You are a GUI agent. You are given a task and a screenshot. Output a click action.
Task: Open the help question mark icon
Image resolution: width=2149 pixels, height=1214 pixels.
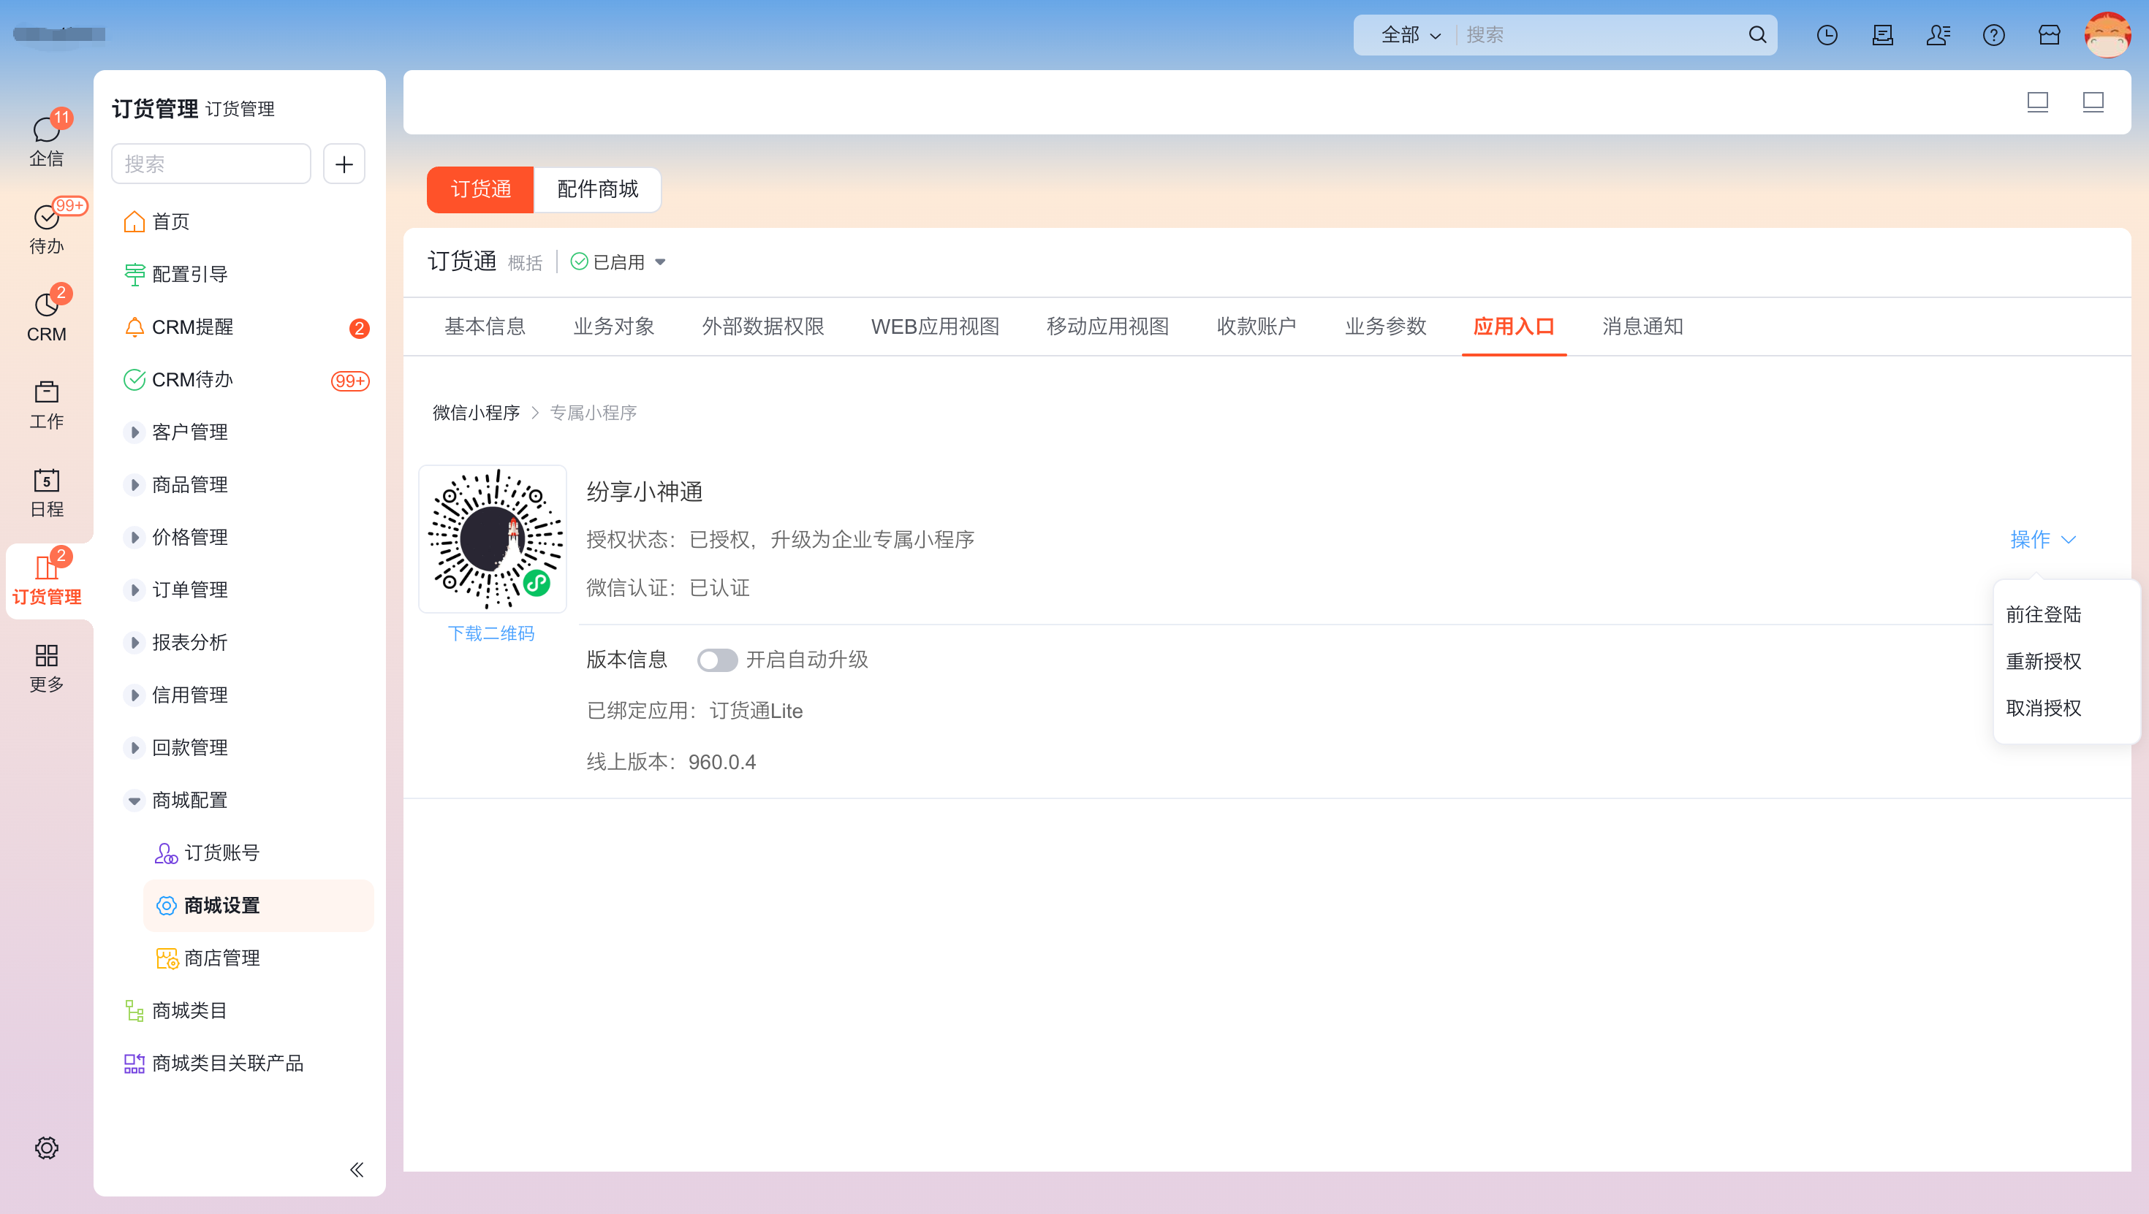pyautogui.click(x=1994, y=35)
